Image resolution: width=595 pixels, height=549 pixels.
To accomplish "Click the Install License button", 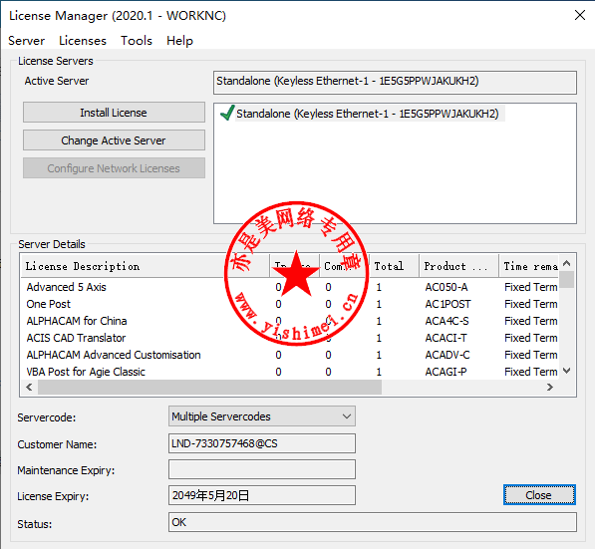I will click(x=114, y=113).
